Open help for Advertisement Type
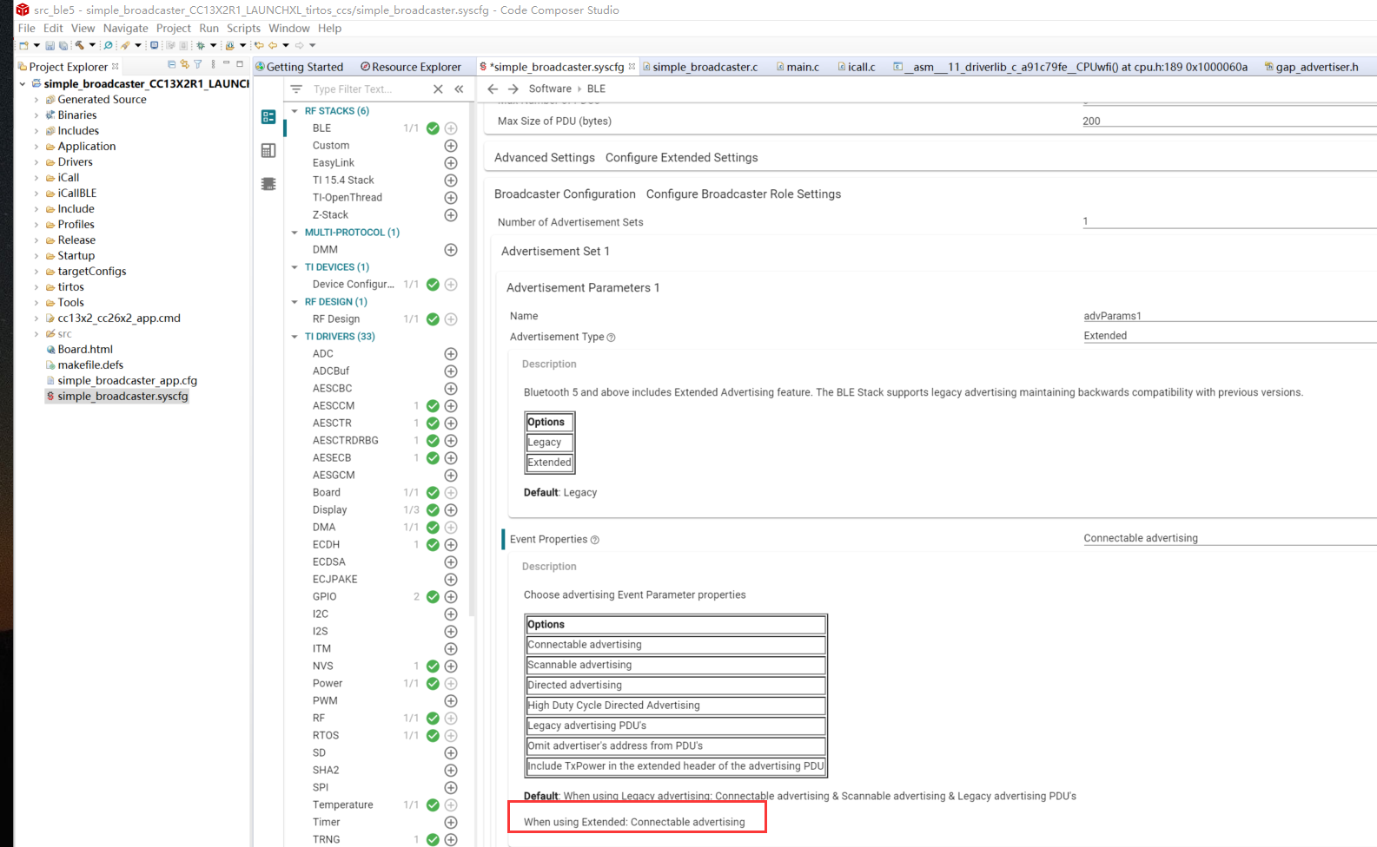 pyautogui.click(x=611, y=338)
